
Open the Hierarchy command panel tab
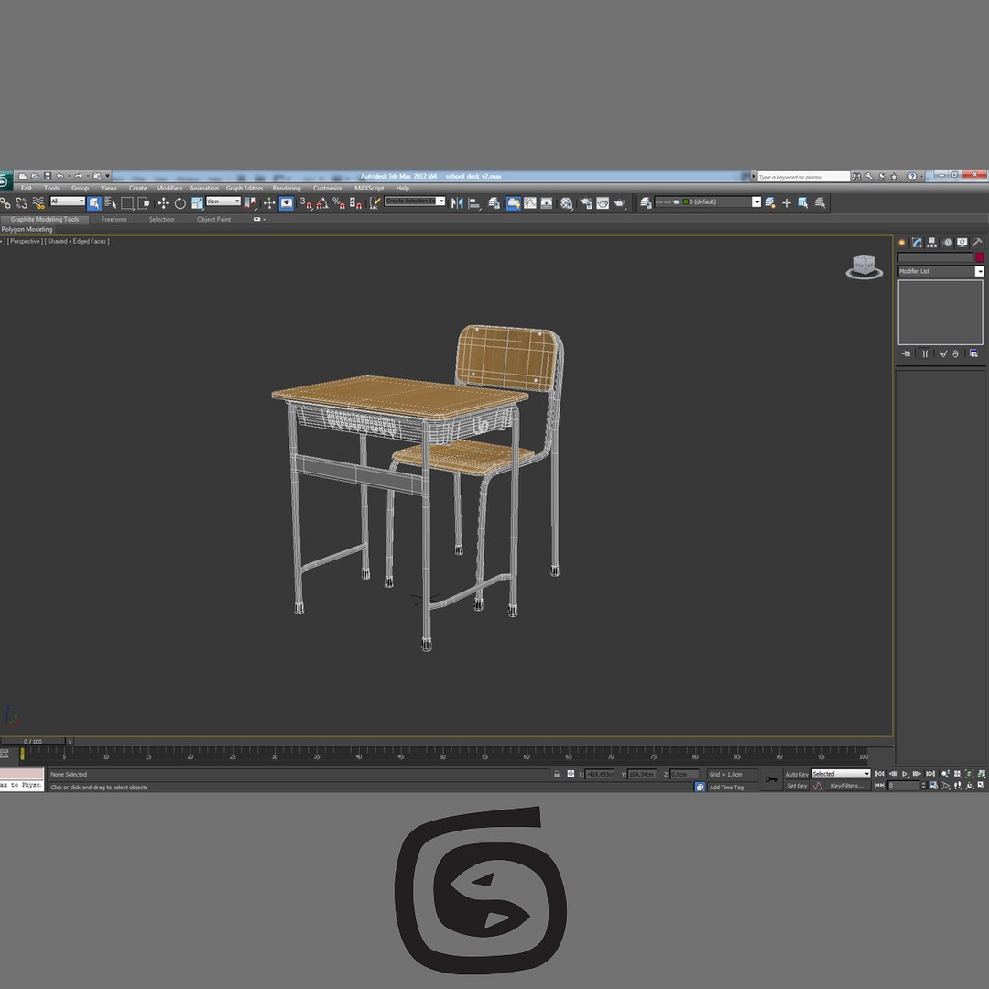[x=931, y=243]
